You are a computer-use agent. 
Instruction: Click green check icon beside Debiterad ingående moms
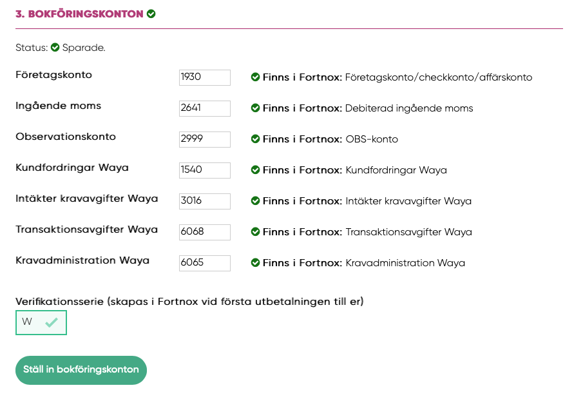tap(255, 108)
